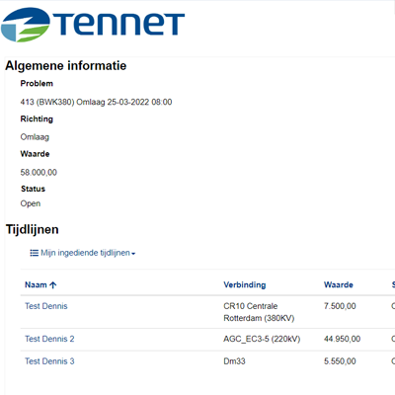Expand the Mijn ingediende tijdlijnen dropdown
Image resolution: width=395 pixels, height=395 pixels.
click(x=83, y=253)
